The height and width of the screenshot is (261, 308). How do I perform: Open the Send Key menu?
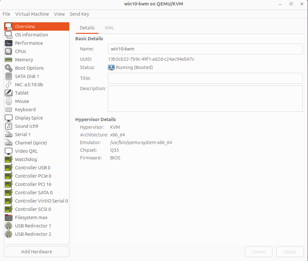click(x=79, y=14)
